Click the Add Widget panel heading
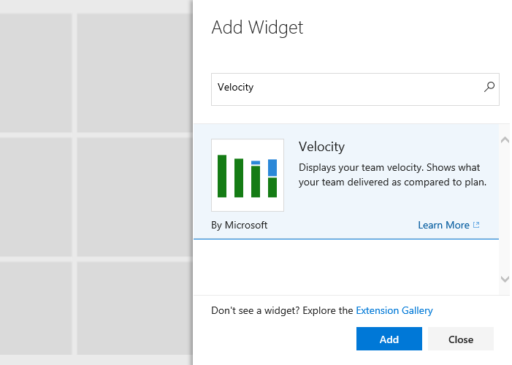The height and width of the screenshot is (365, 512). click(257, 28)
